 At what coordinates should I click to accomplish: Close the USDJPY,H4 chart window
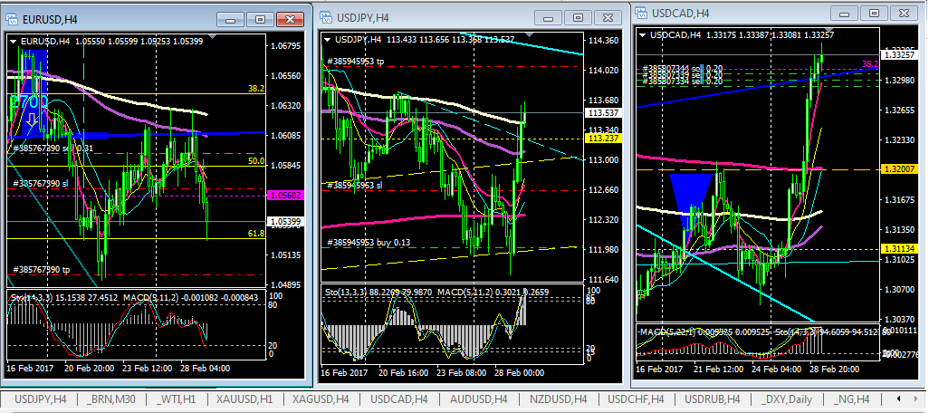pyautogui.click(x=608, y=18)
